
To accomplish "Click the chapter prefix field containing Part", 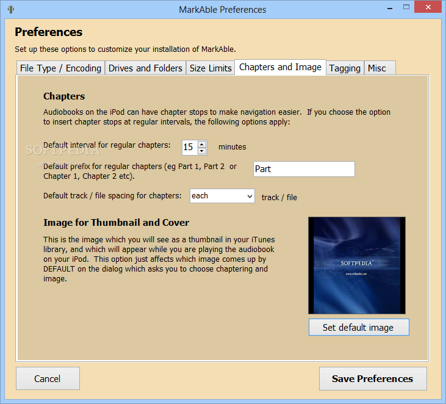I will pyautogui.click(x=304, y=169).
